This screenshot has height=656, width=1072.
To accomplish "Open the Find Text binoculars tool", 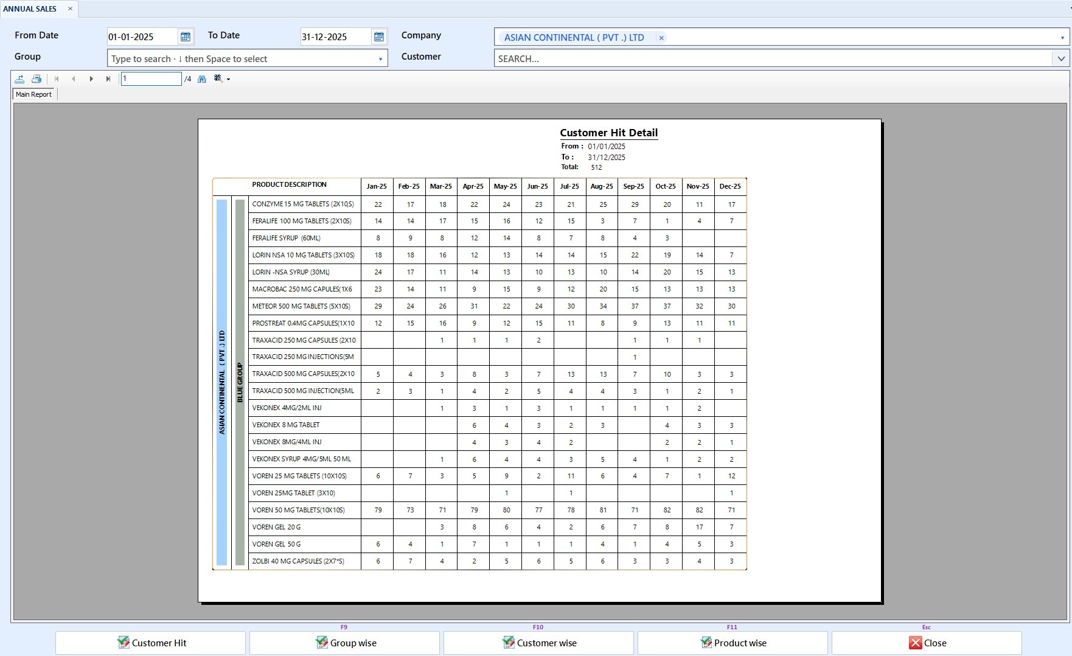I will click(202, 79).
